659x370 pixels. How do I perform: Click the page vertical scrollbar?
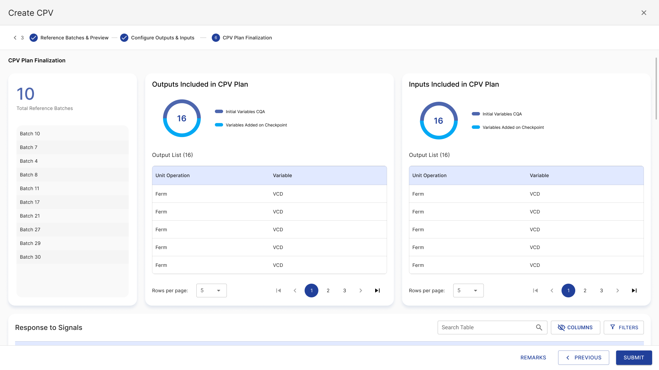[656, 88]
